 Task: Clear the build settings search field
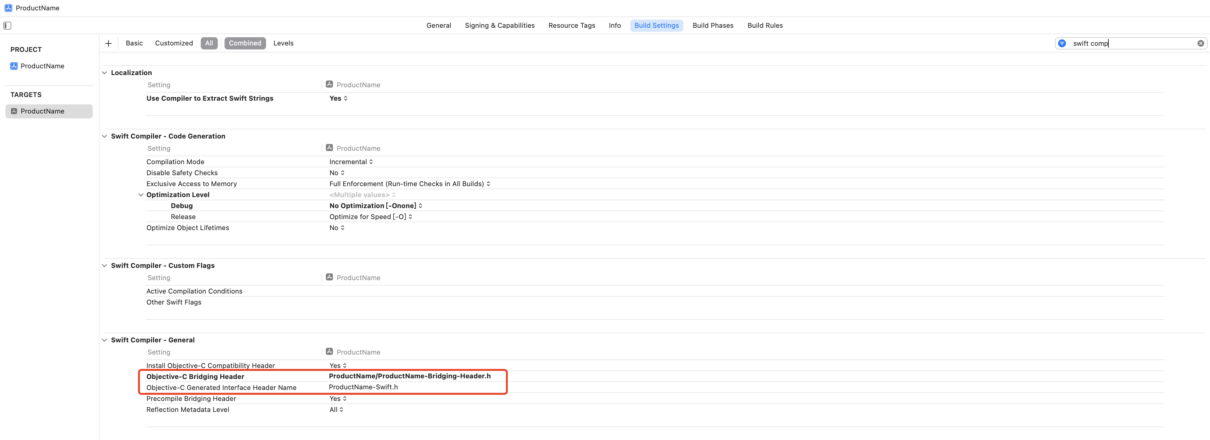(x=1200, y=43)
